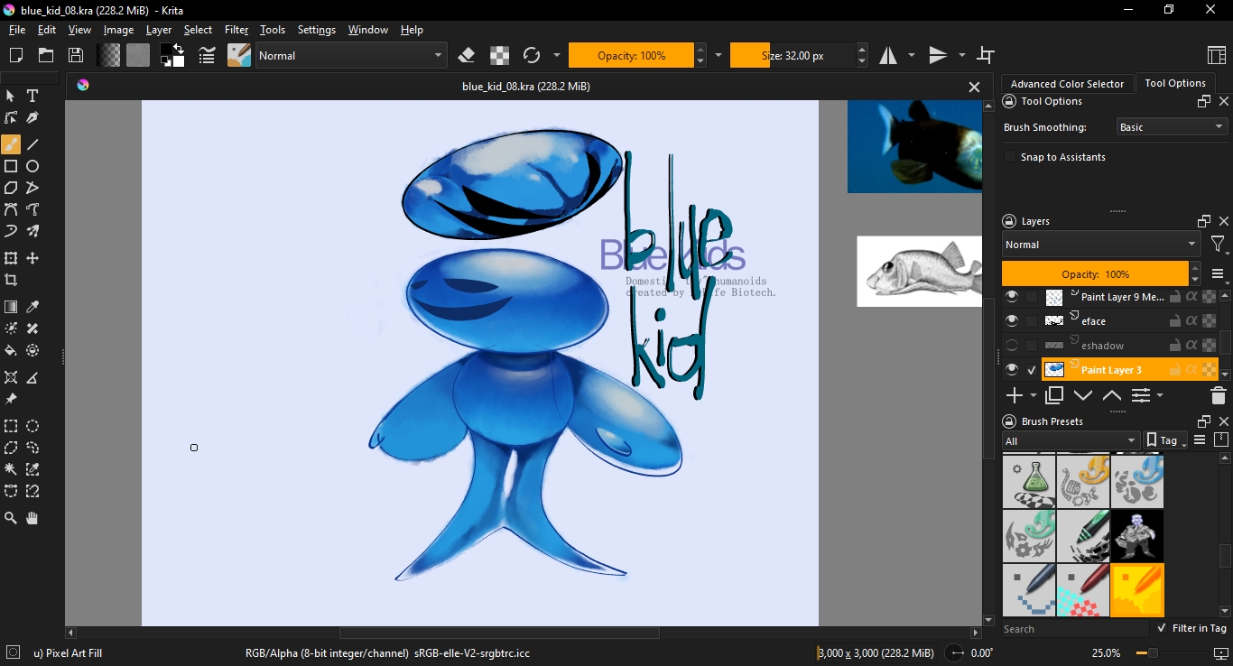Select the Calligraphy tool

click(x=32, y=117)
